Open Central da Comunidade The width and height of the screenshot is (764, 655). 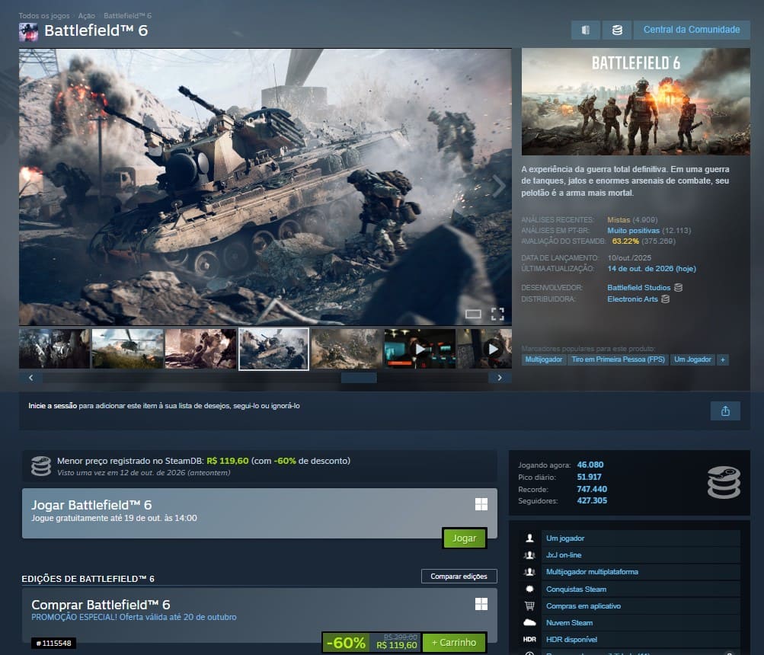pyautogui.click(x=692, y=30)
